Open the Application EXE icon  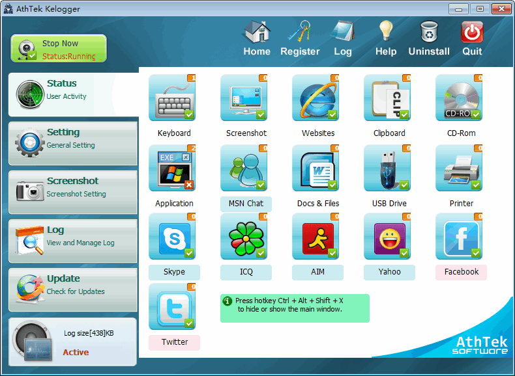click(x=172, y=168)
